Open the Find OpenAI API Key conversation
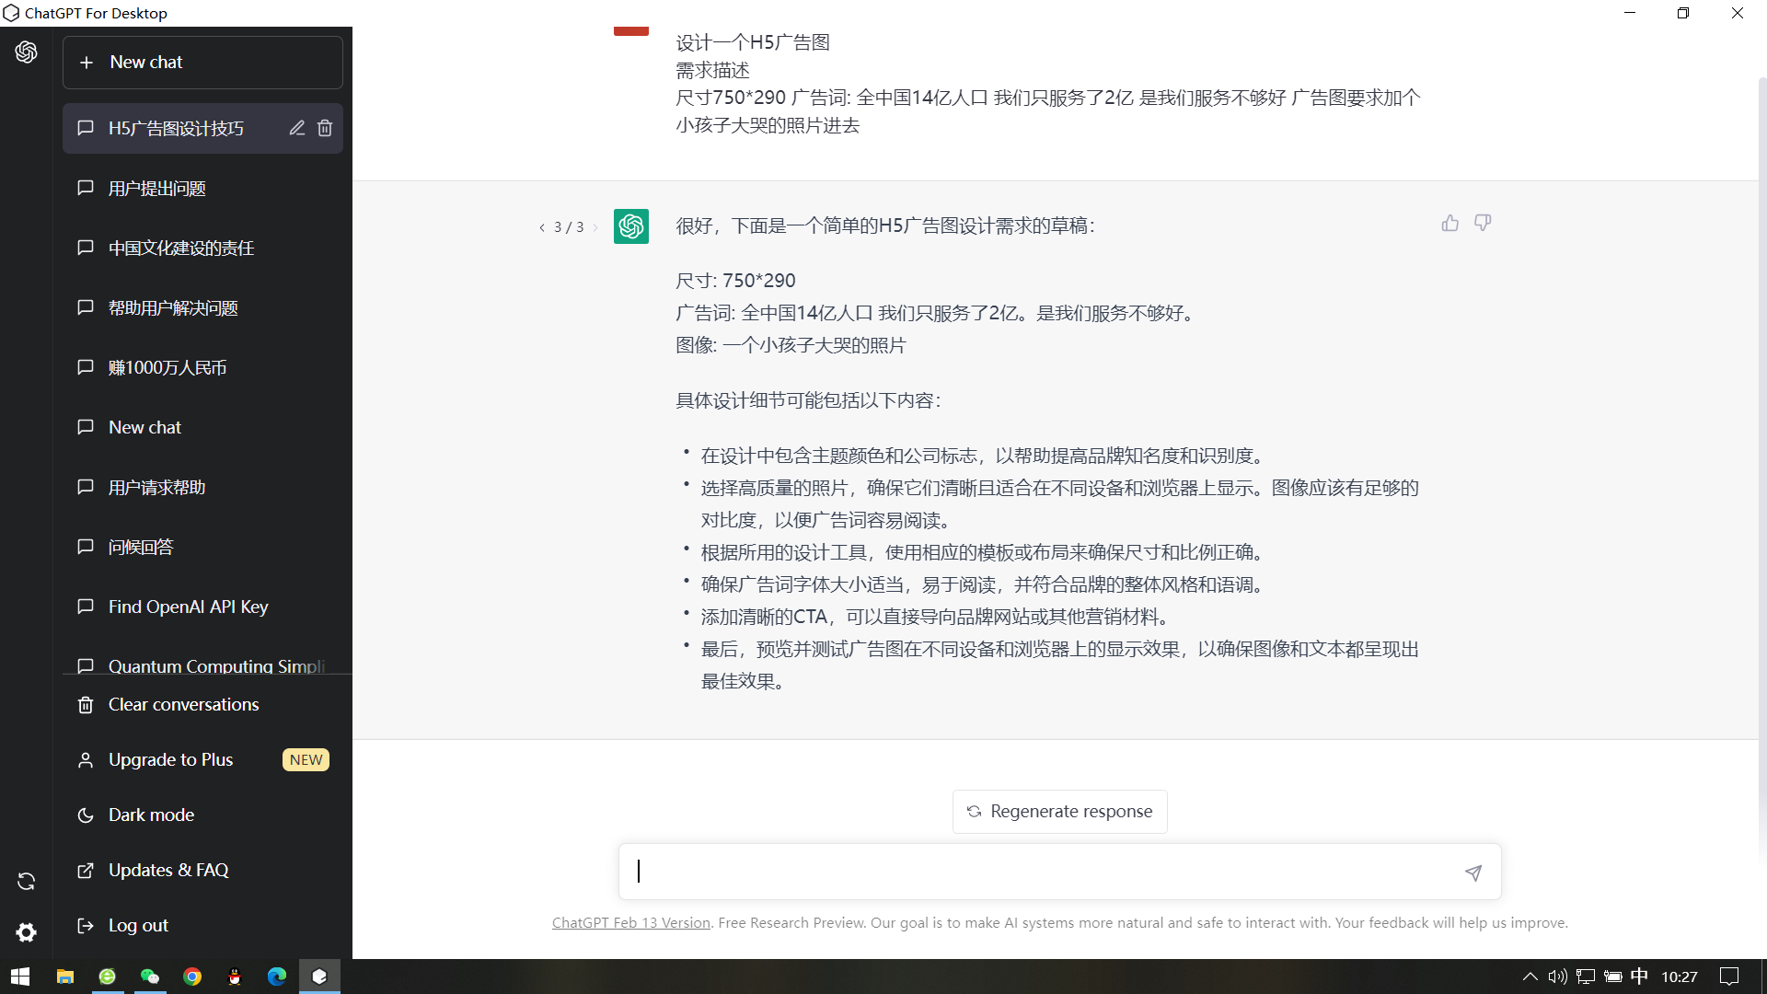The width and height of the screenshot is (1767, 994). coord(188,607)
